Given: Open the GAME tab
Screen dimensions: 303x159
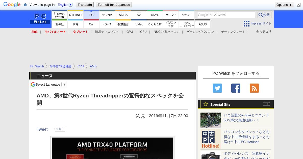Looking at the screenshot, I should coord(155,15).
